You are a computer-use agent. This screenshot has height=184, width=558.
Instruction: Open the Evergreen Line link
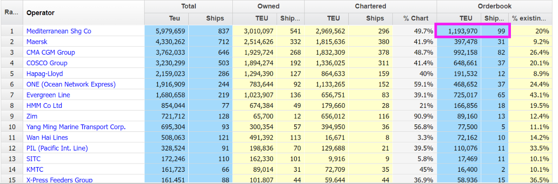pos(48,95)
